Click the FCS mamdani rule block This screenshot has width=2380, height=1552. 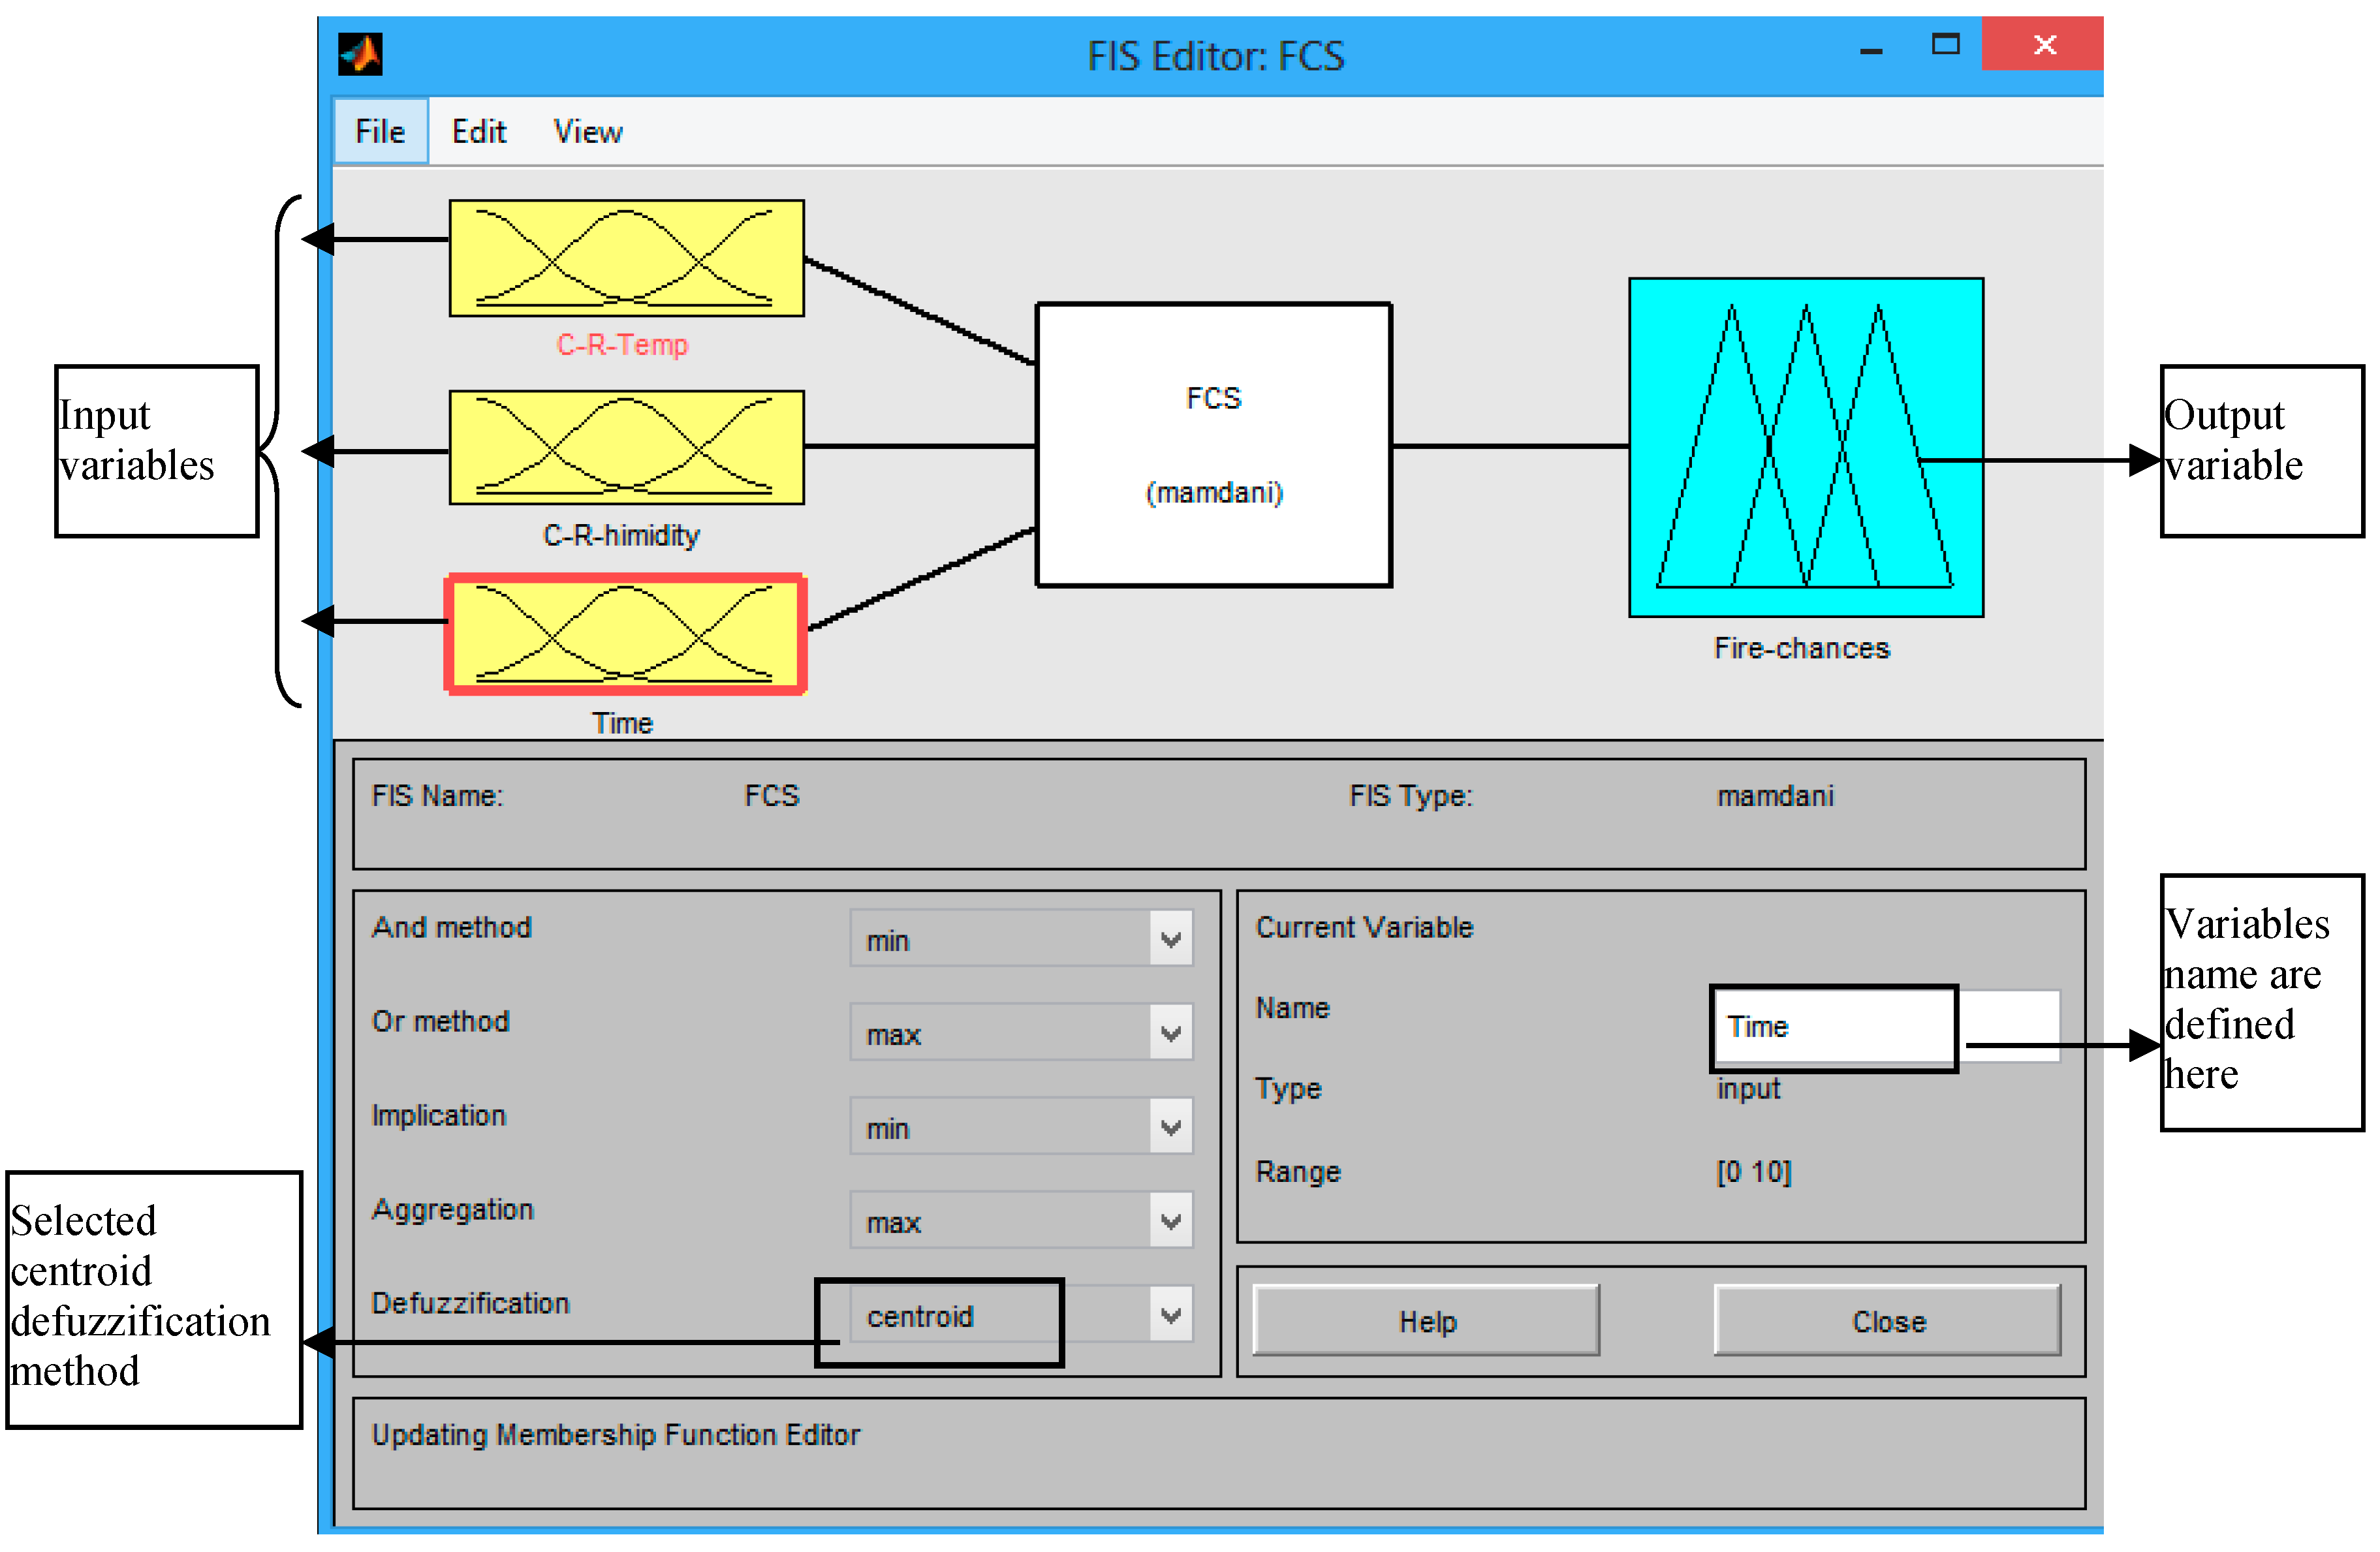pos(1213,444)
